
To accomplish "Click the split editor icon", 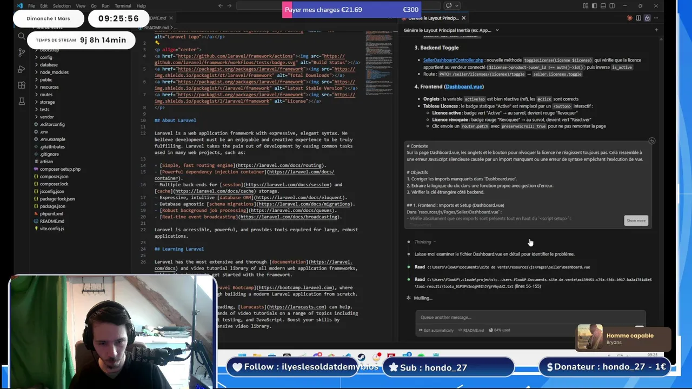I will pos(638,18).
